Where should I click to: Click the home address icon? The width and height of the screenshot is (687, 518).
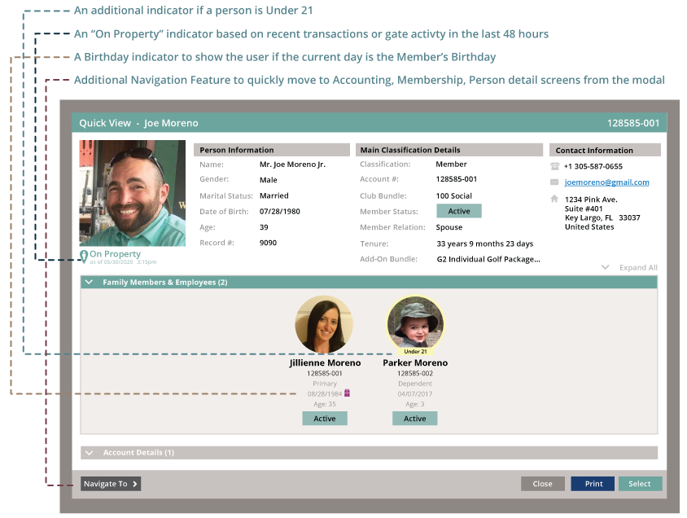pos(554,199)
